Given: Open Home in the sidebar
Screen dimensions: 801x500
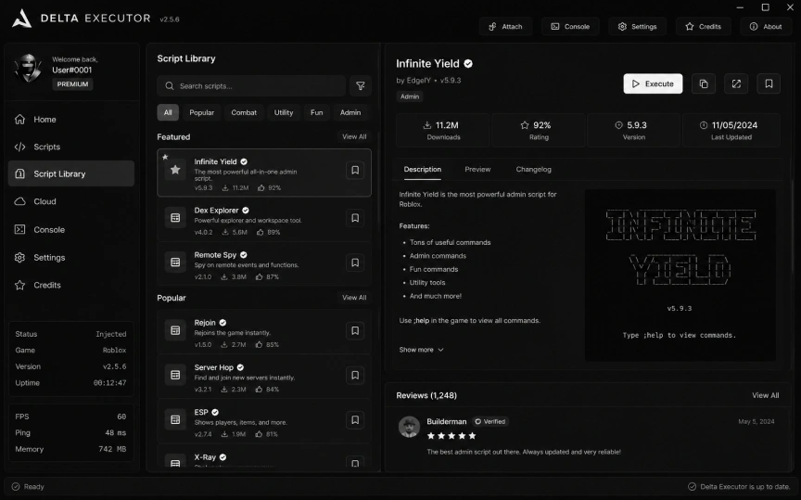Looking at the screenshot, I should coord(71,119).
